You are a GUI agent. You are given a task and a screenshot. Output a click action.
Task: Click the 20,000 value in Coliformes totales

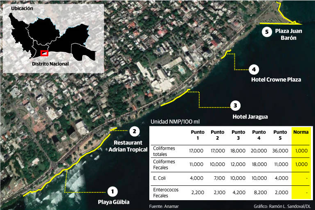tap(259, 151)
